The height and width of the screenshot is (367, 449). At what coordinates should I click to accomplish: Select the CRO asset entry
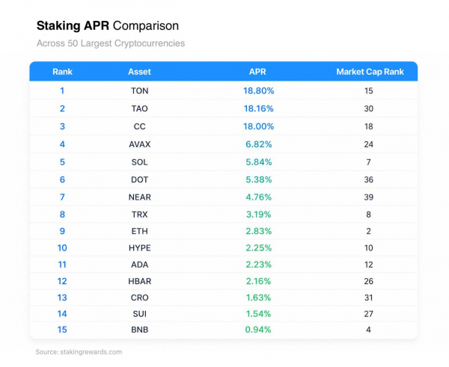pyautogui.click(x=139, y=297)
